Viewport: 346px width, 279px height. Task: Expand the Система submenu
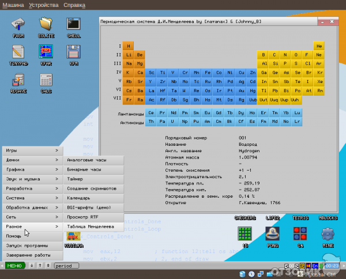pos(32,198)
